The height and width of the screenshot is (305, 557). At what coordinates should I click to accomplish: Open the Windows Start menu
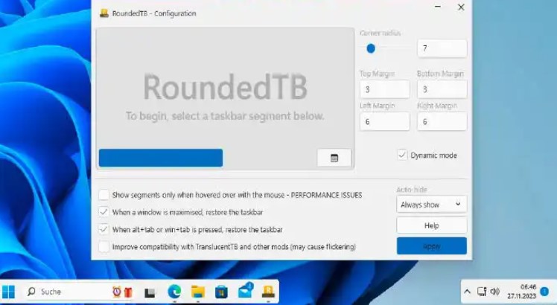point(8,292)
